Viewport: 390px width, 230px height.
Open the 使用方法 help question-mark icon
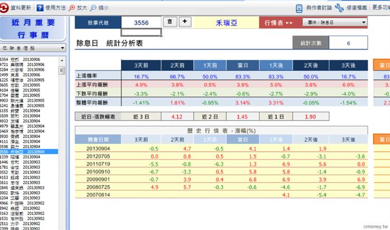pyautogui.click(x=40, y=8)
